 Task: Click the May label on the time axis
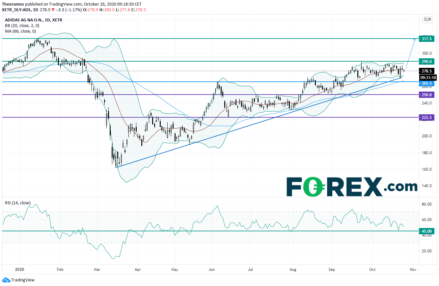(175, 269)
